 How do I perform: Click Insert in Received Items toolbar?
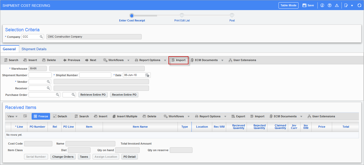(x=100, y=116)
